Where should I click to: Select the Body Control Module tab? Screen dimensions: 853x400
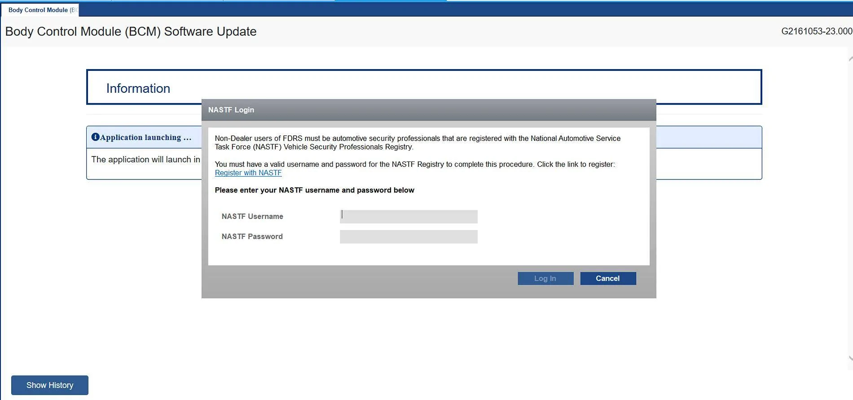(x=40, y=10)
